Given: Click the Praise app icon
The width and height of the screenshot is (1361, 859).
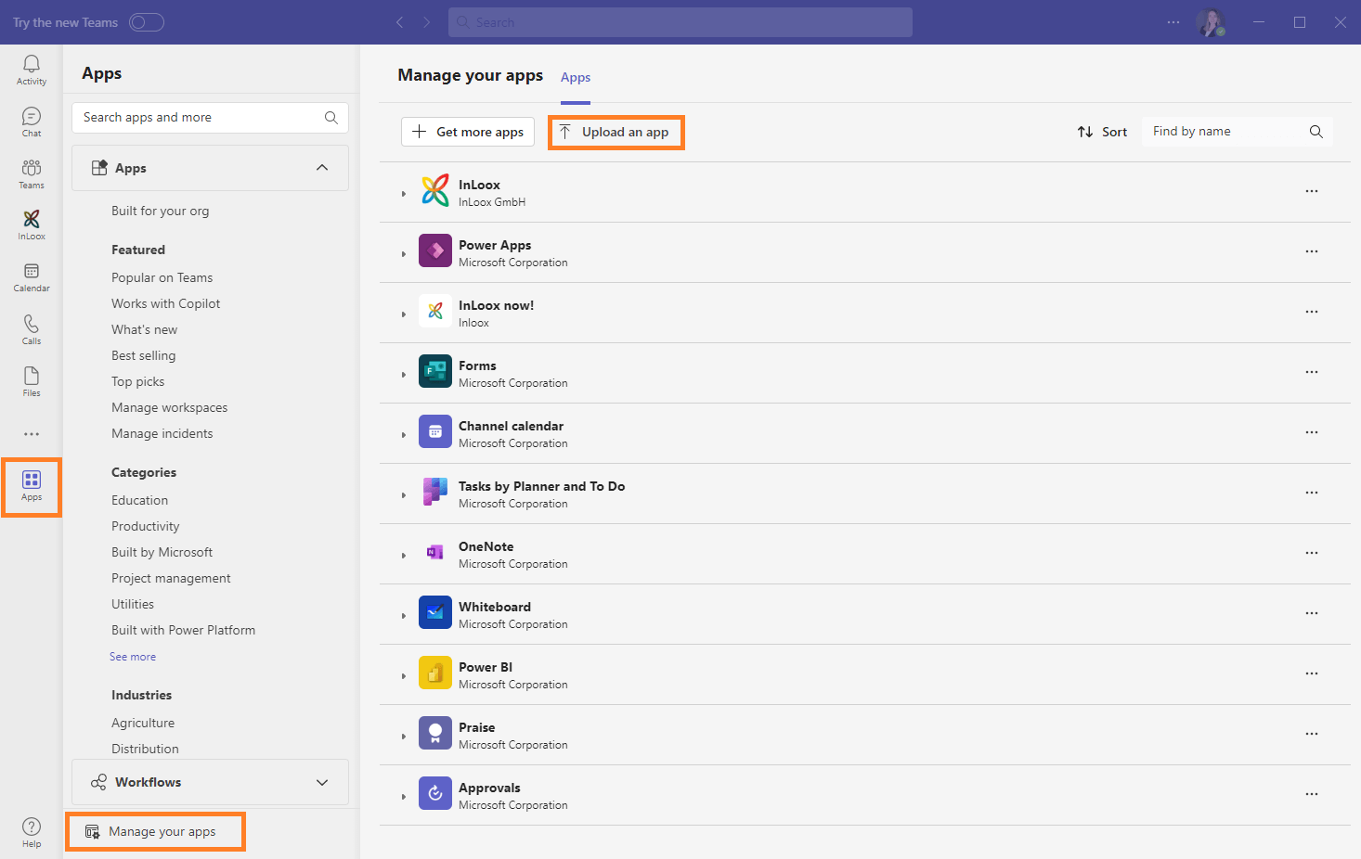Looking at the screenshot, I should [435, 733].
